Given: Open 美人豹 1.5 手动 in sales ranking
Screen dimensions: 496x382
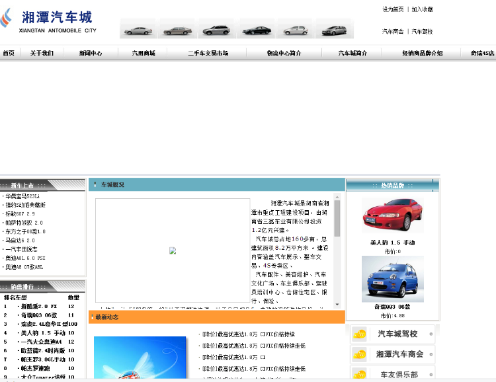Looking at the screenshot, I should [43, 333].
